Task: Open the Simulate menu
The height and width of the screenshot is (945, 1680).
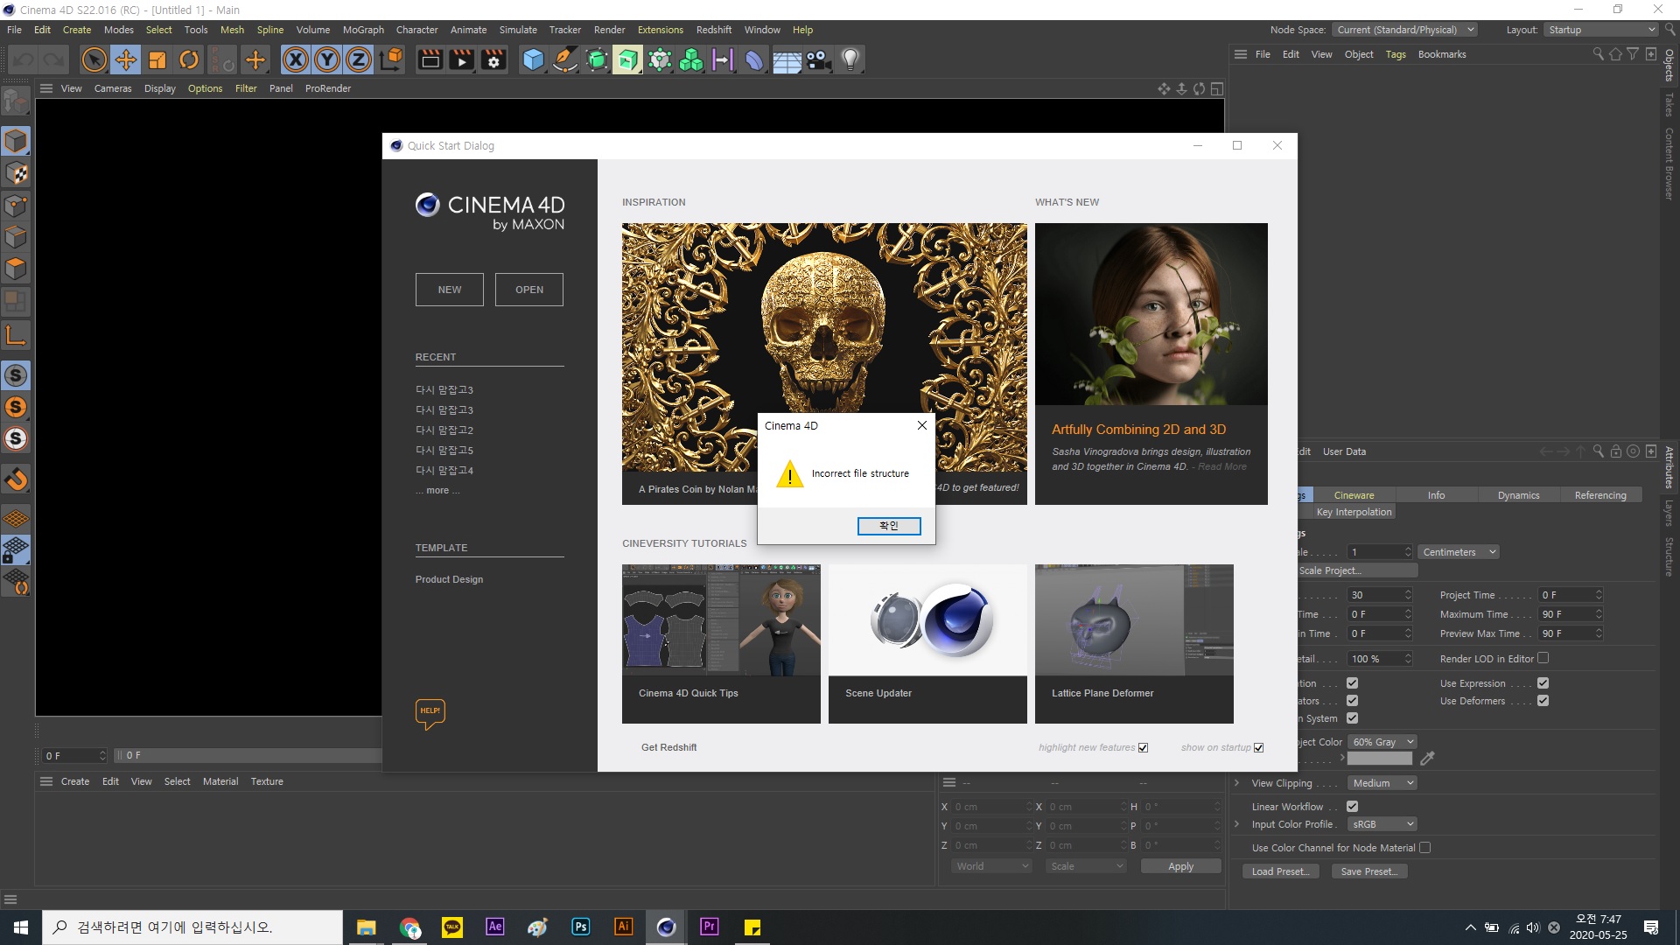Action: (x=518, y=30)
